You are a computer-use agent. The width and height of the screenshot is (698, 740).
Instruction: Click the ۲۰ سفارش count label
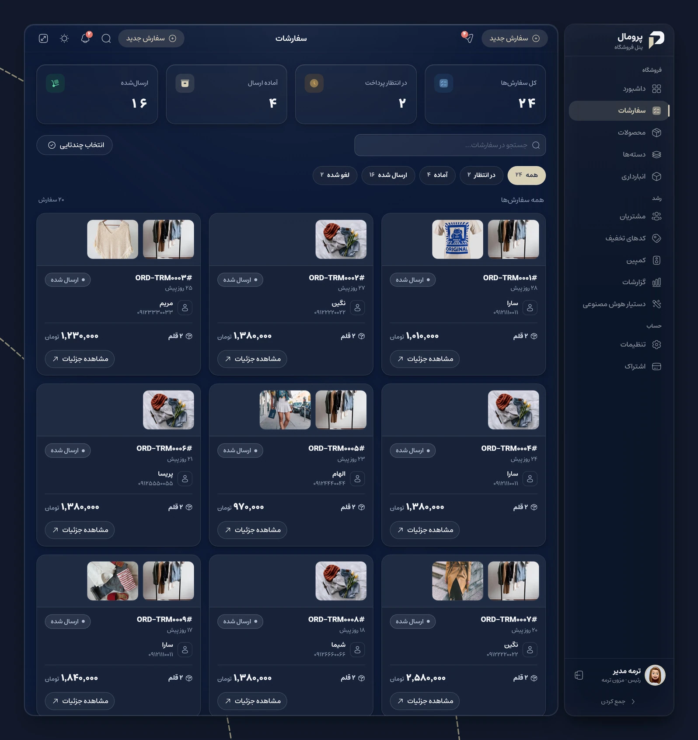click(51, 200)
